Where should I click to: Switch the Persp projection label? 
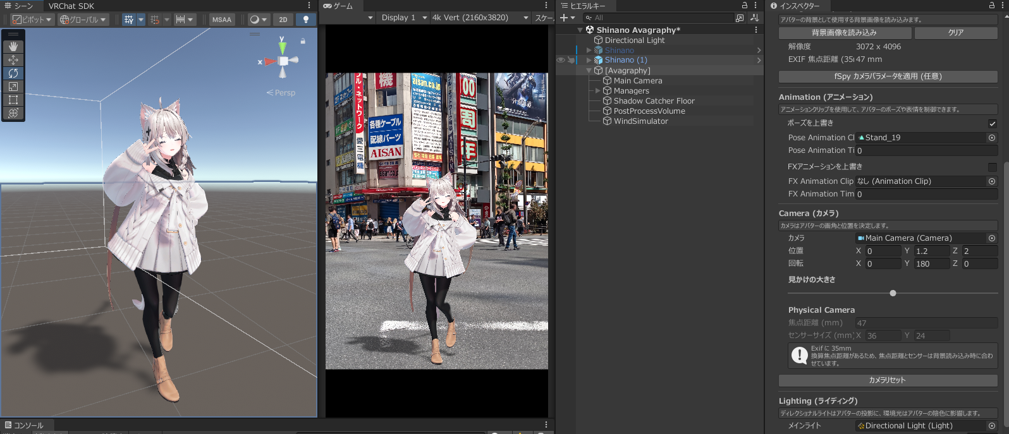(281, 93)
